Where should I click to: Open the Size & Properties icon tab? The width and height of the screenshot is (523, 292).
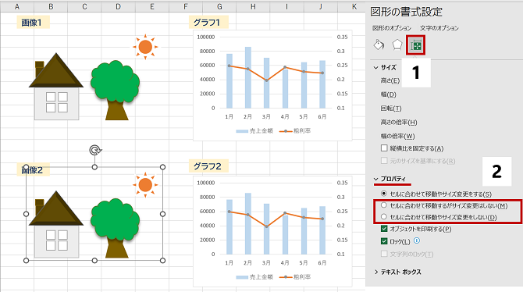(x=415, y=45)
